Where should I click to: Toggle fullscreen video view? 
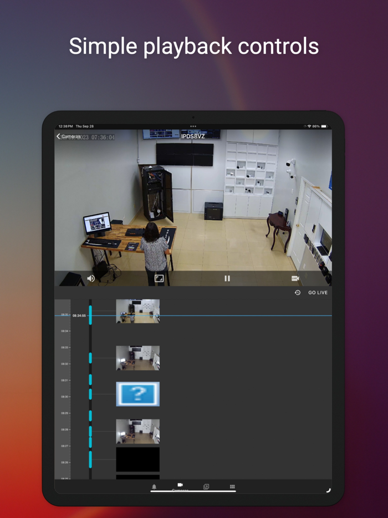point(159,278)
